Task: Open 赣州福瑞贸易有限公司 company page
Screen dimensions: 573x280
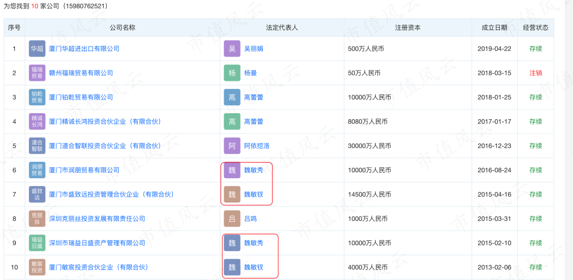Action: point(81,72)
